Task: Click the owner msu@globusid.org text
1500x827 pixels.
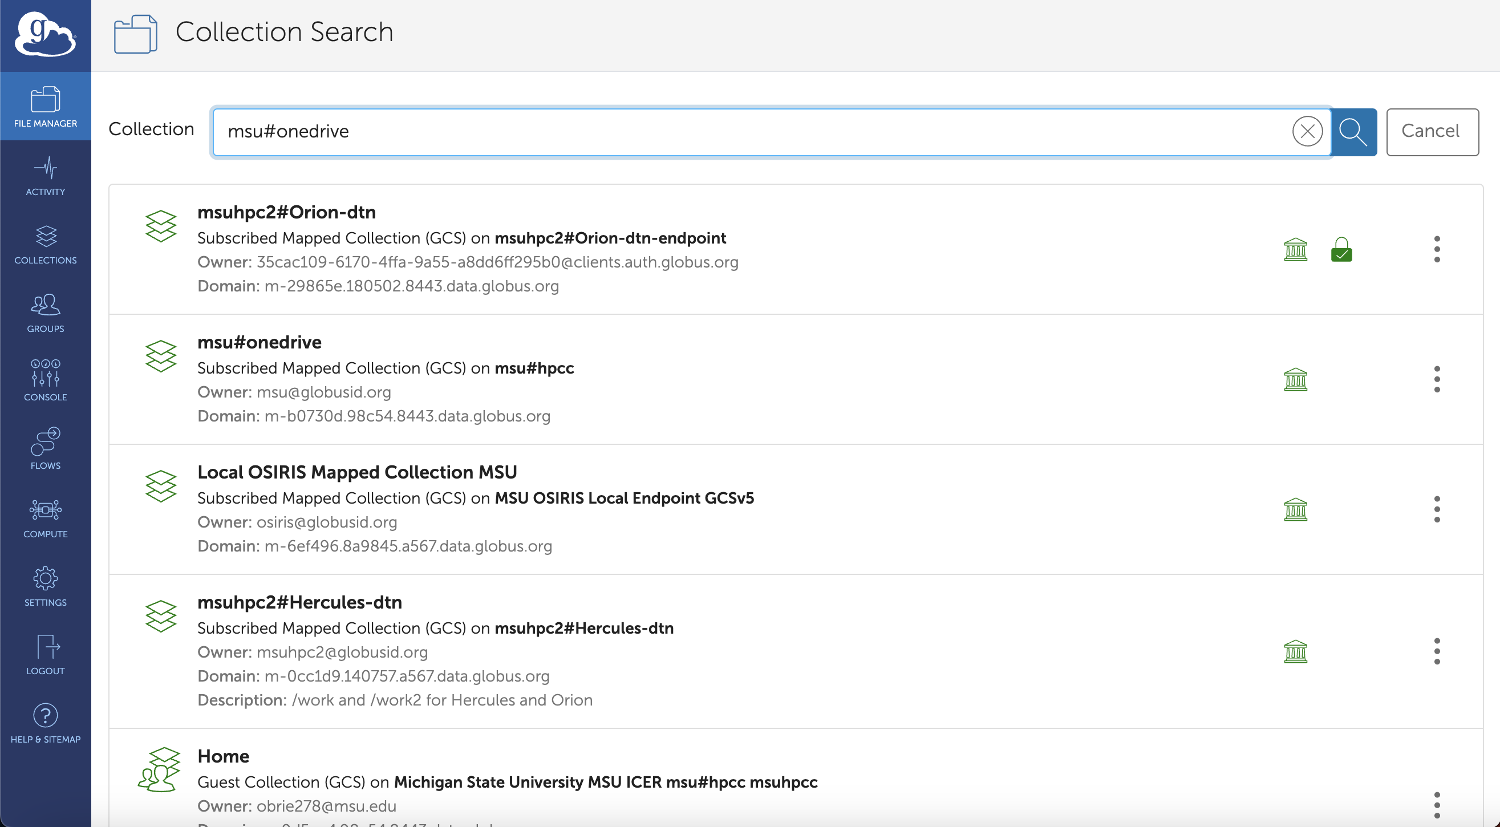Action: (324, 392)
